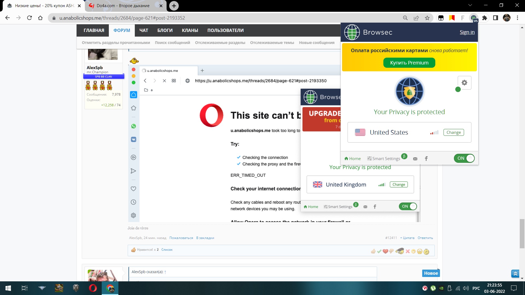The height and width of the screenshot is (295, 525).
Task: Open the Windows Start menu
Action: click(8, 288)
